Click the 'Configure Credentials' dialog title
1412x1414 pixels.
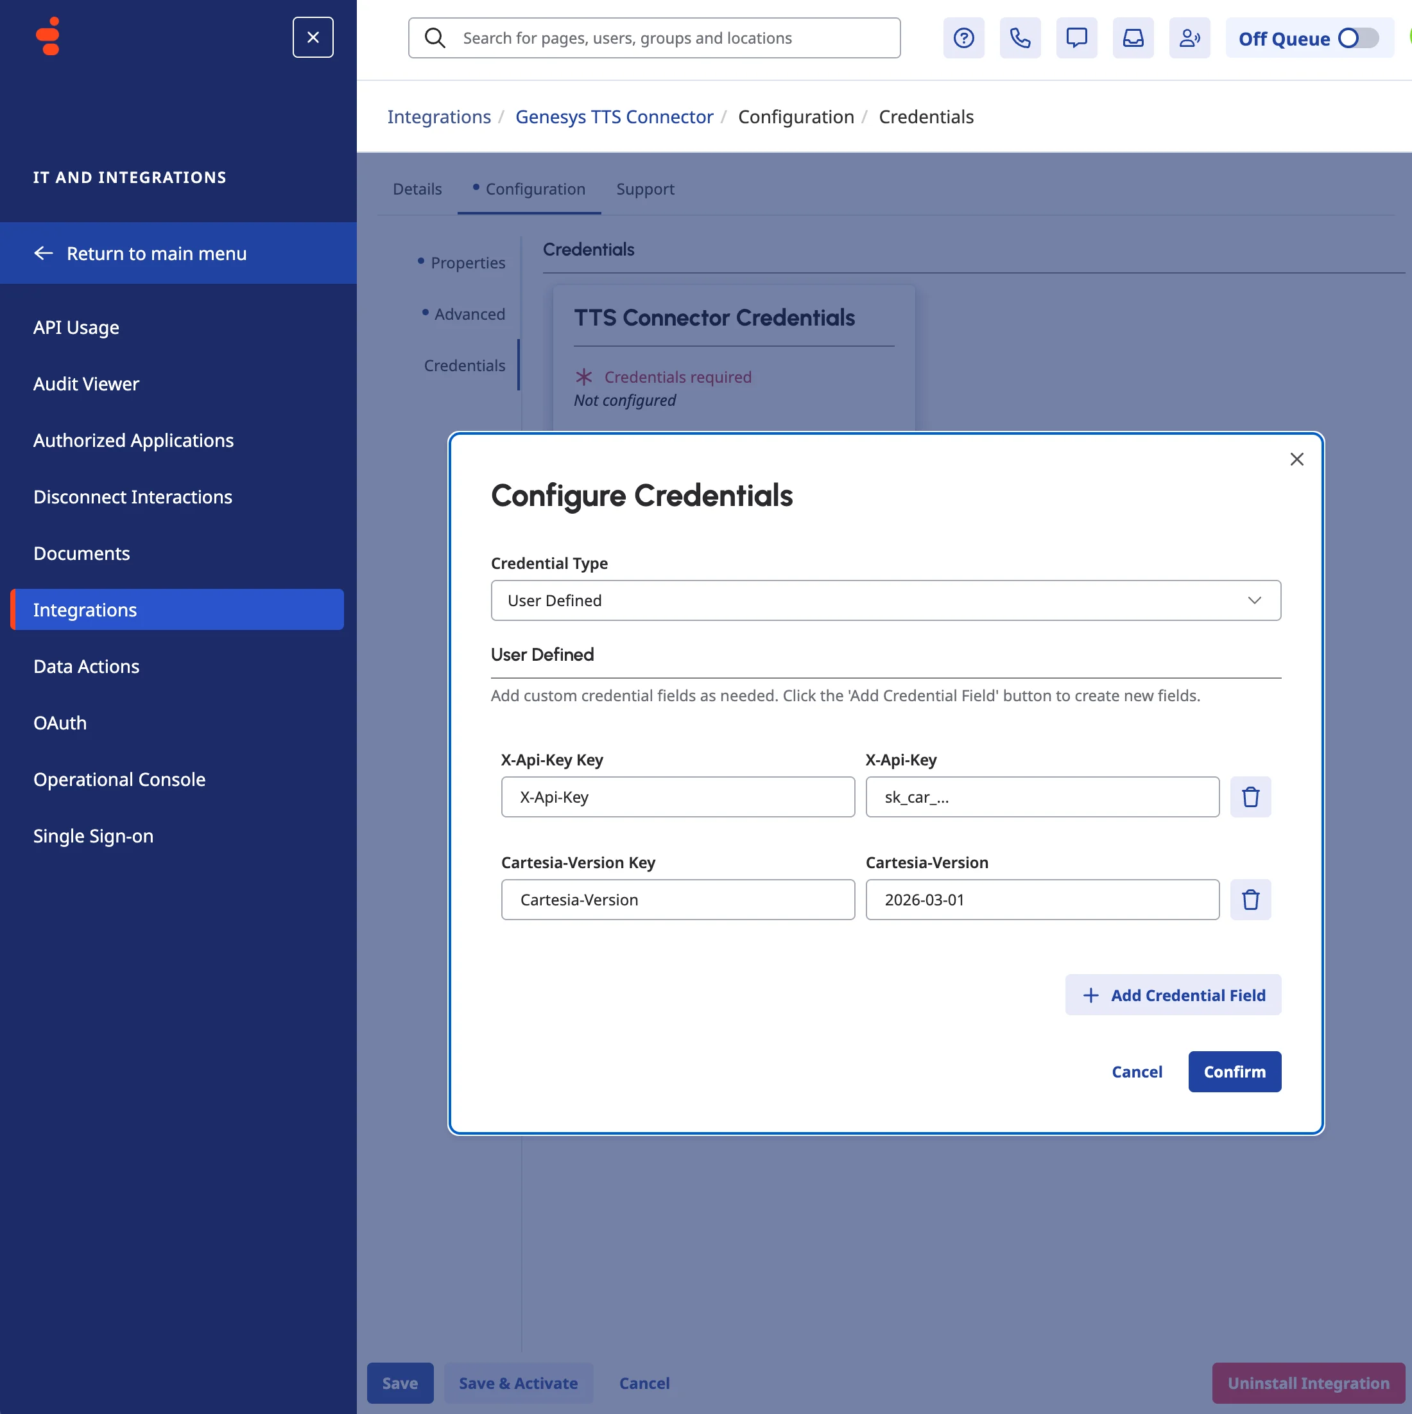pos(642,496)
